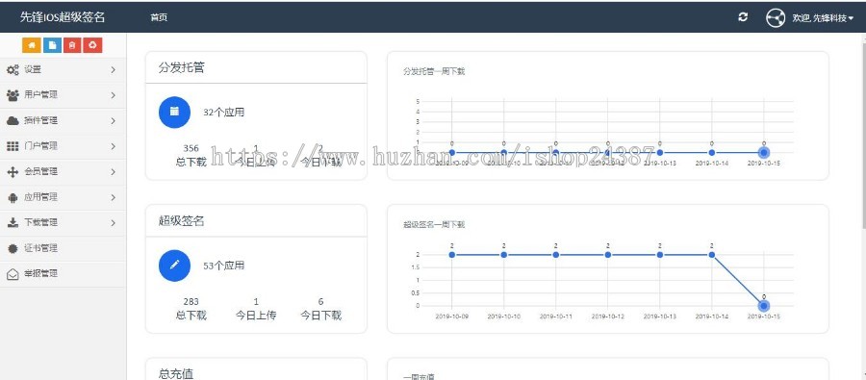Expand the 应用管理 chevron

113,197
